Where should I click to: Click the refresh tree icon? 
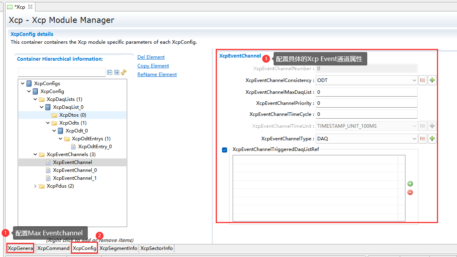(124, 72)
